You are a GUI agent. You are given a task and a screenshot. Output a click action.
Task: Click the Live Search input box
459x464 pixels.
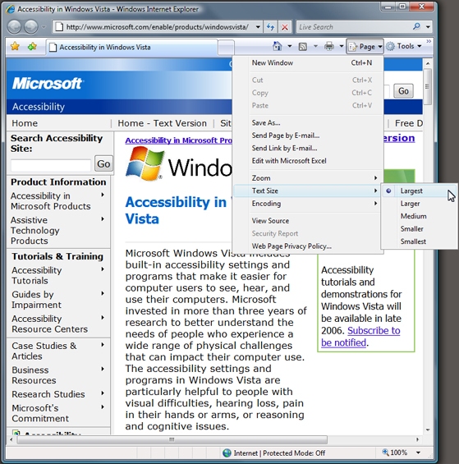coord(354,27)
